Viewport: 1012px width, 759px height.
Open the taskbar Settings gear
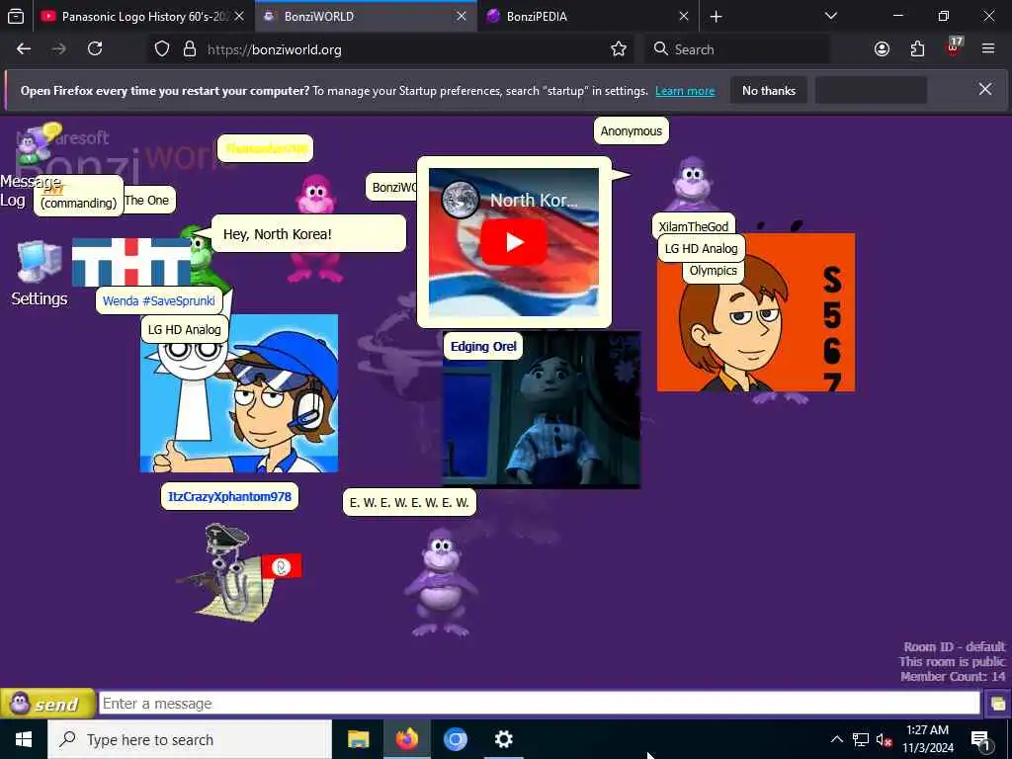pyautogui.click(x=503, y=739)
